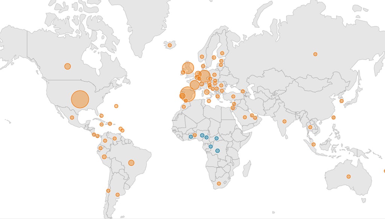385x219 pixels.
Task: Select the large orange bubble over France
Action: click(195, 85)
